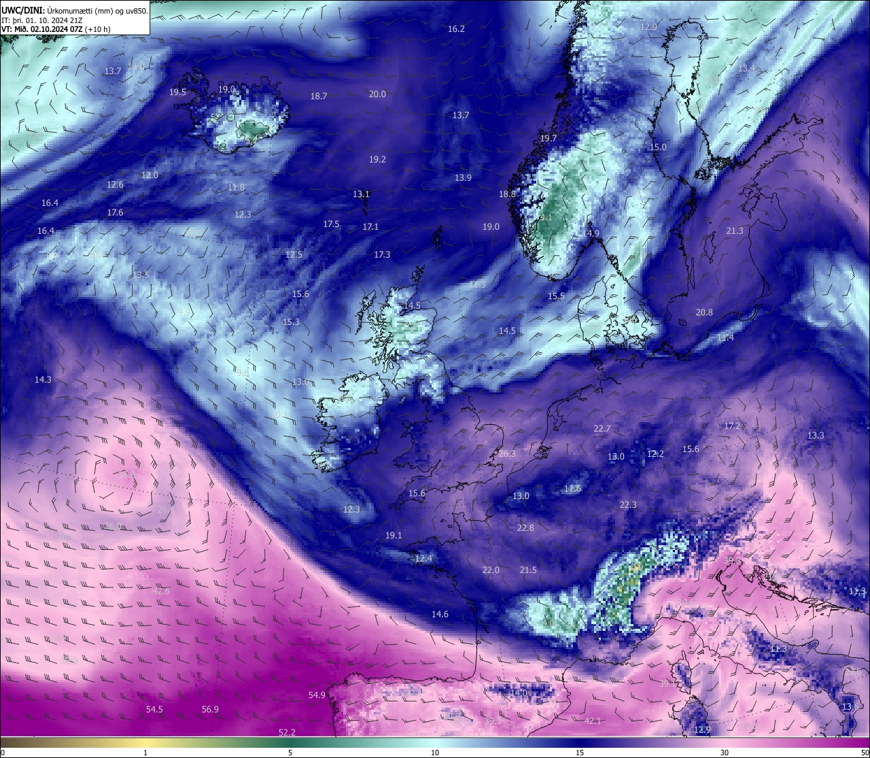The image size is (870, 758).
Task: Select the 17.2 value label
Action: pos(732,426)
